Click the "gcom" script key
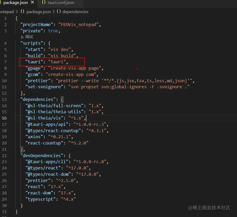The width and height of the screenshot is (237, 217). click(x=33, y=75)
